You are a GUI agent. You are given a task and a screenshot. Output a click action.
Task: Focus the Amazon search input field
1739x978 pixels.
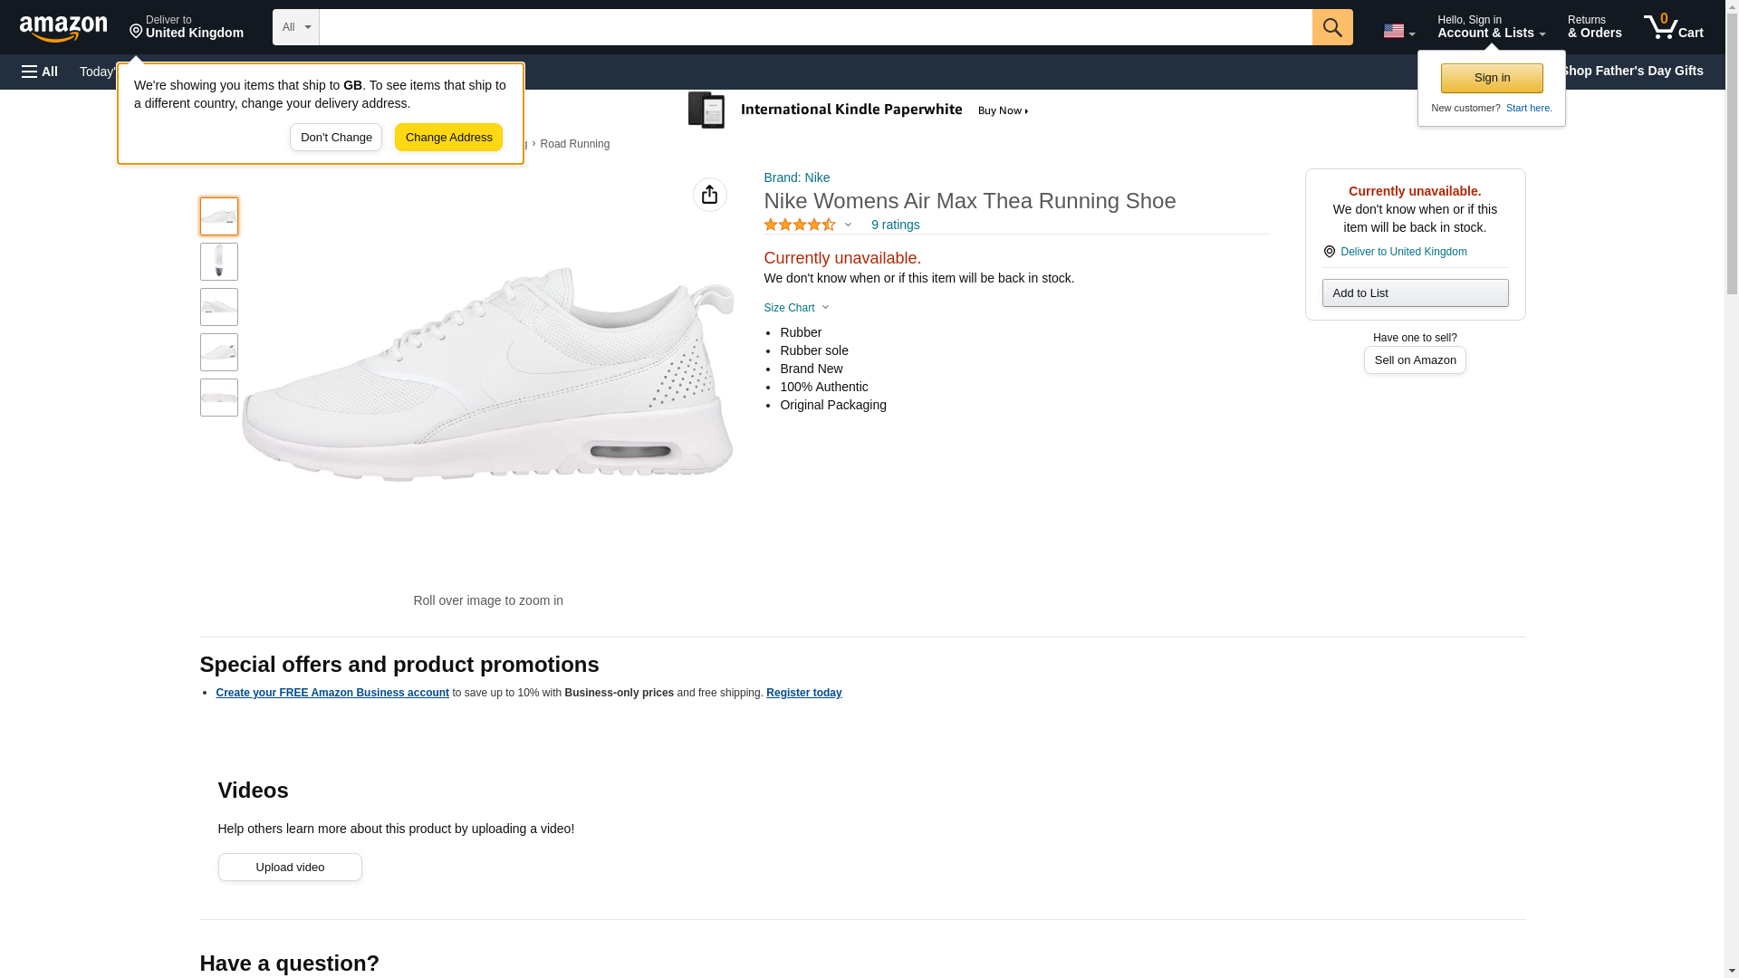click(x=815, y=27)
